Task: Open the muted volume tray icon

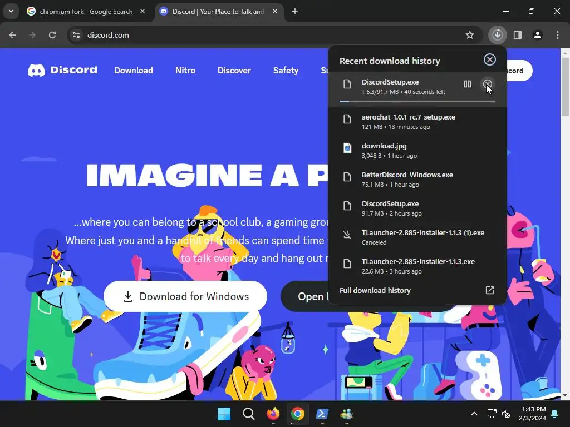Action: pos(506,414)
